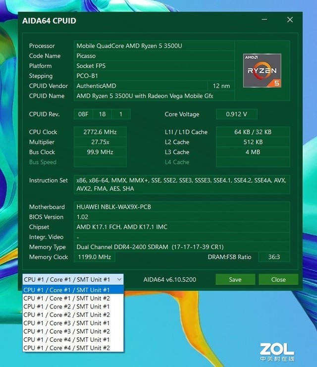317x367 pixels.
Task: Click the Core Voltage 0.912 V value
Action: (x=237, y=114)
